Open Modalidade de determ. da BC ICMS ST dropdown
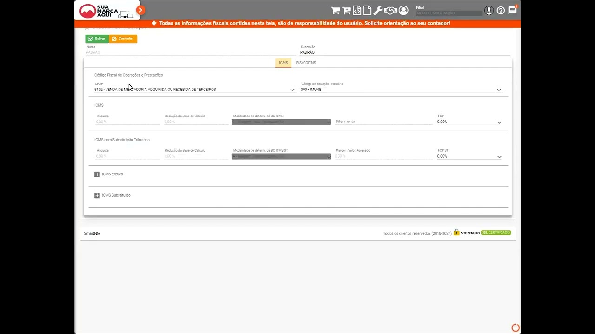The image size is (595, 334). click(281, 156)
